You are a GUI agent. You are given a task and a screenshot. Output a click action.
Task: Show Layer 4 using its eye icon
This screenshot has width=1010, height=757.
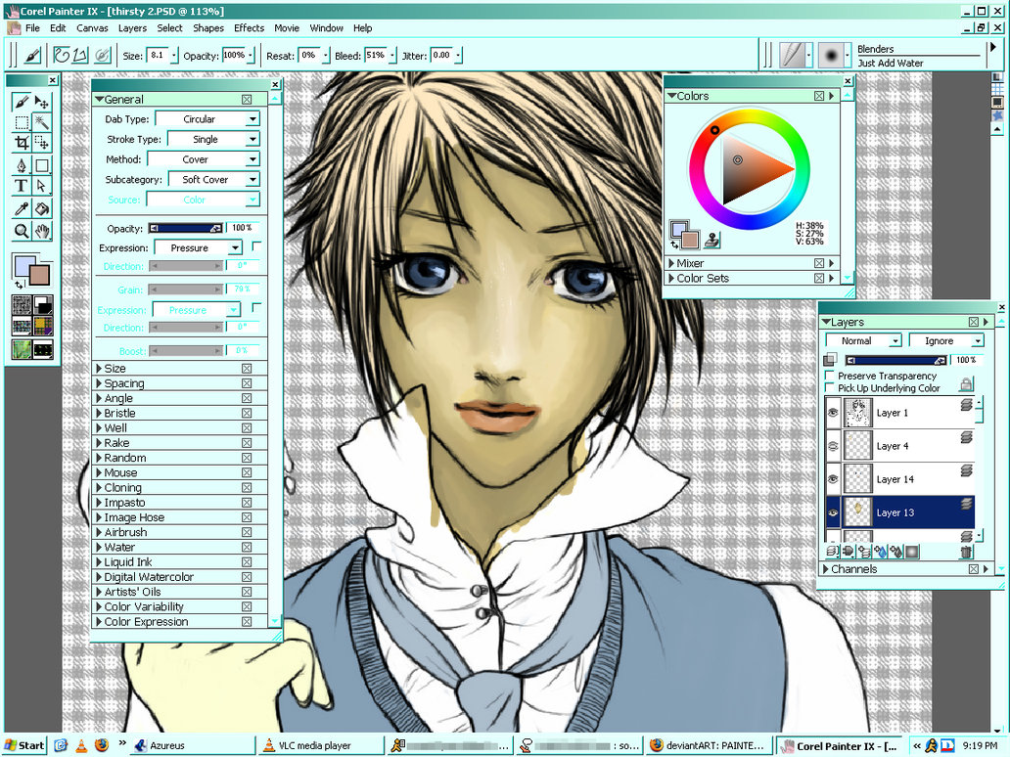click(x=833, y=445)
